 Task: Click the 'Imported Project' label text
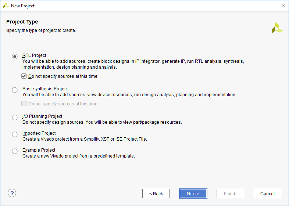[39, 133]
